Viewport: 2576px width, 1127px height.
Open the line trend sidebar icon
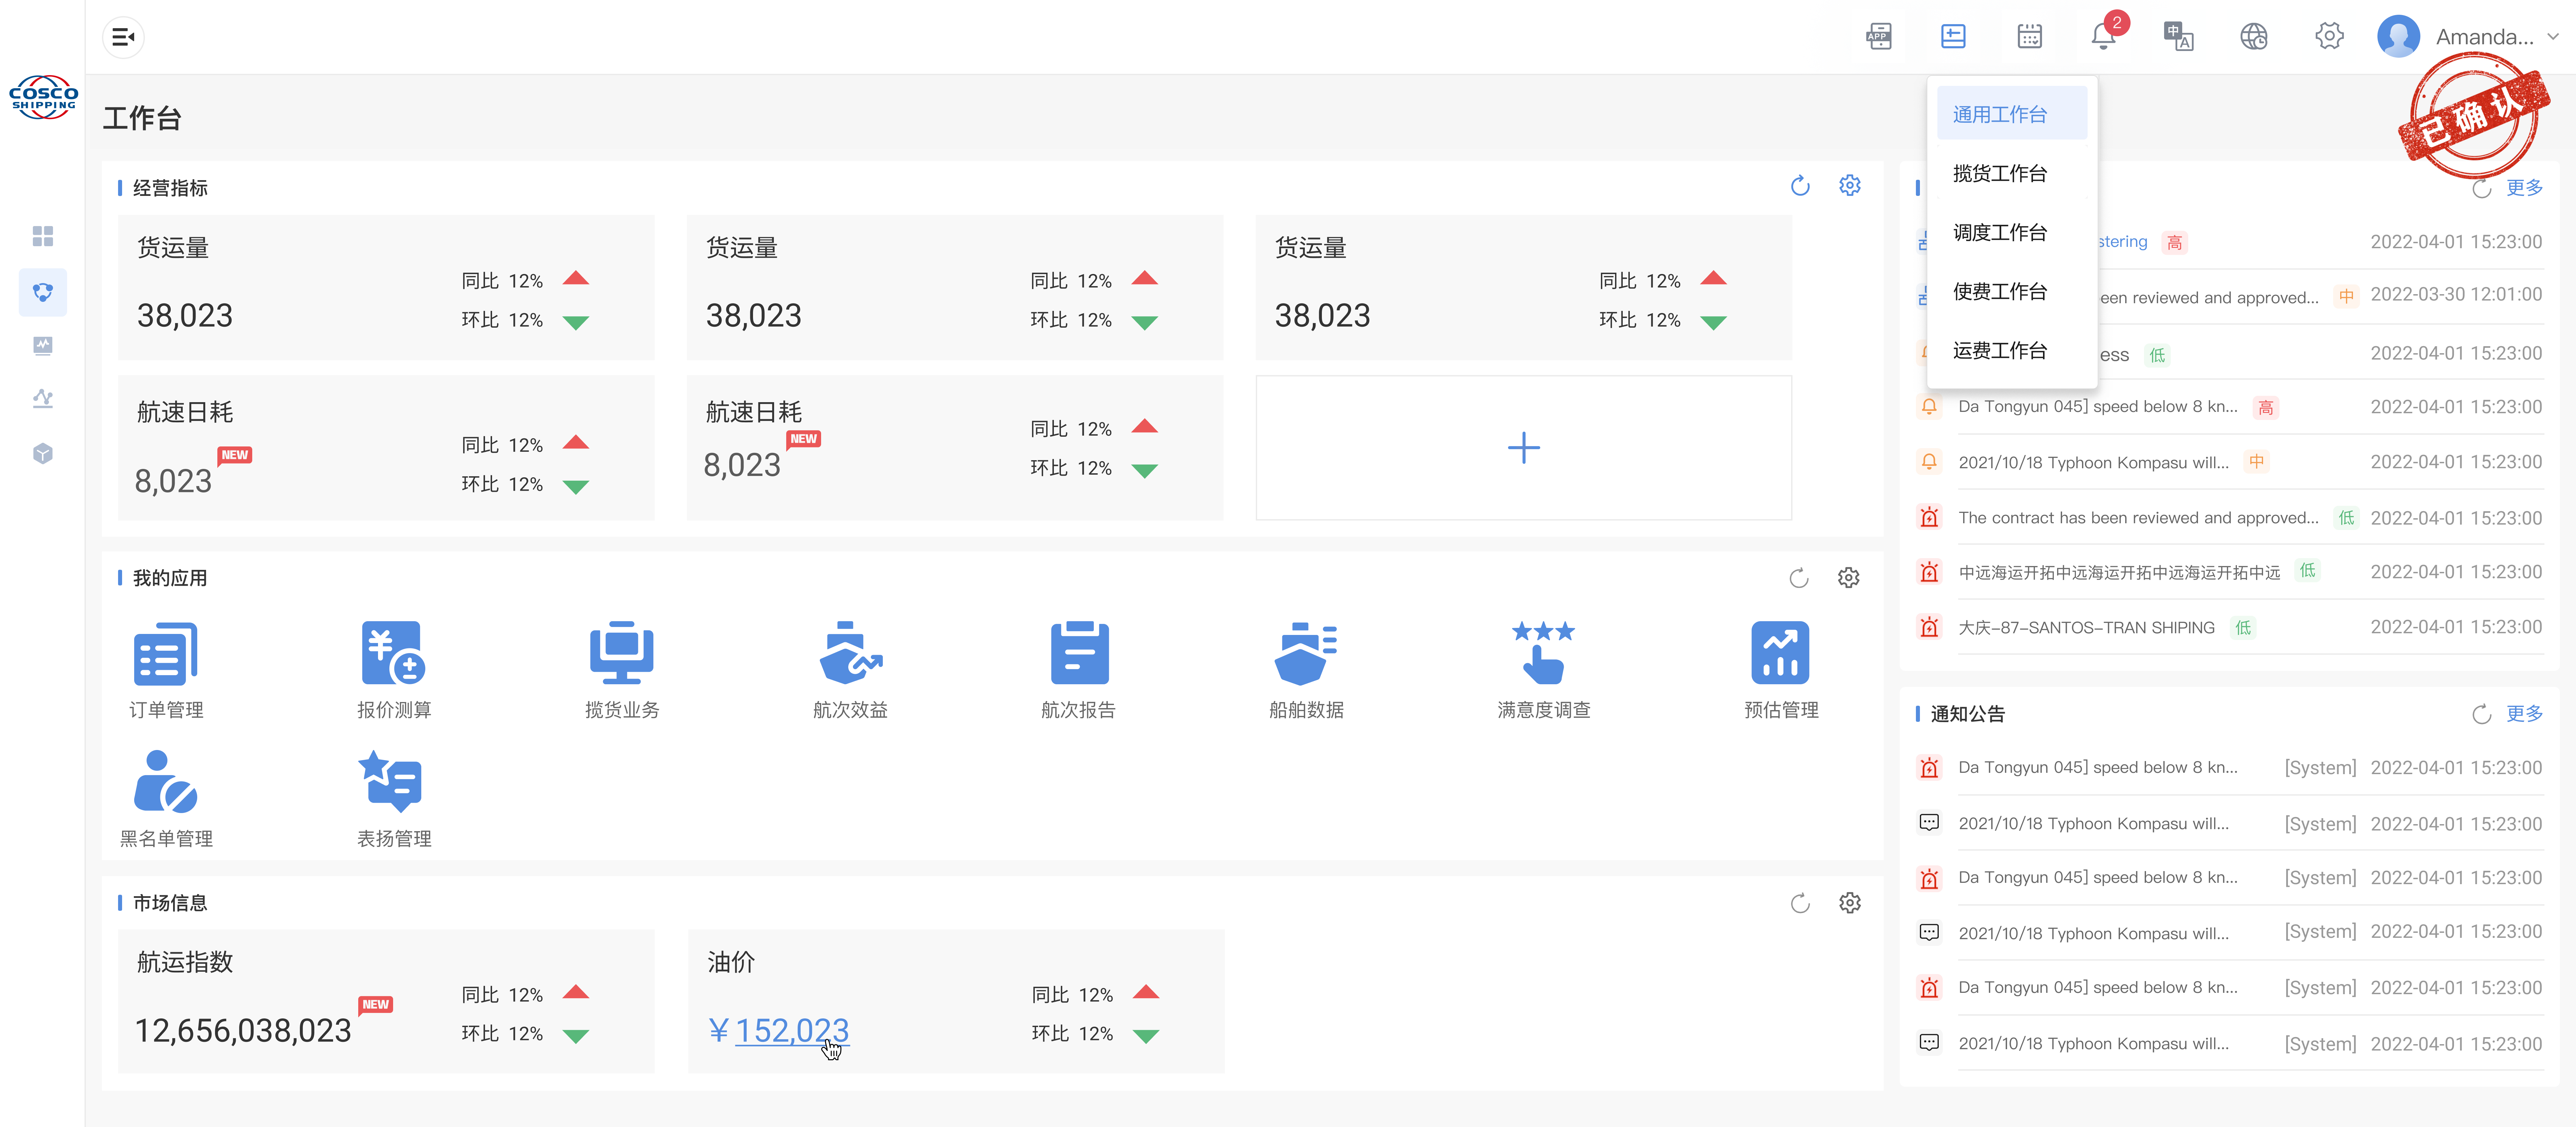(x=43, y=399)
